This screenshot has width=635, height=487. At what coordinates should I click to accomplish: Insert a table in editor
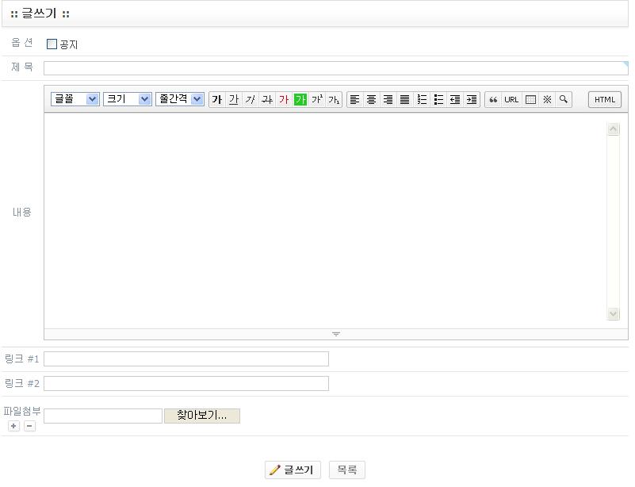530,100
